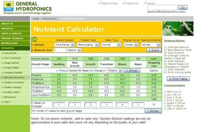Click the FloraBloom row label

[x=38, y=83]
